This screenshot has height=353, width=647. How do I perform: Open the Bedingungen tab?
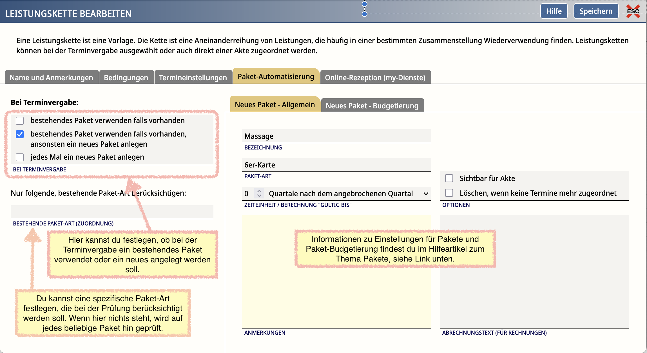point(126,77)
